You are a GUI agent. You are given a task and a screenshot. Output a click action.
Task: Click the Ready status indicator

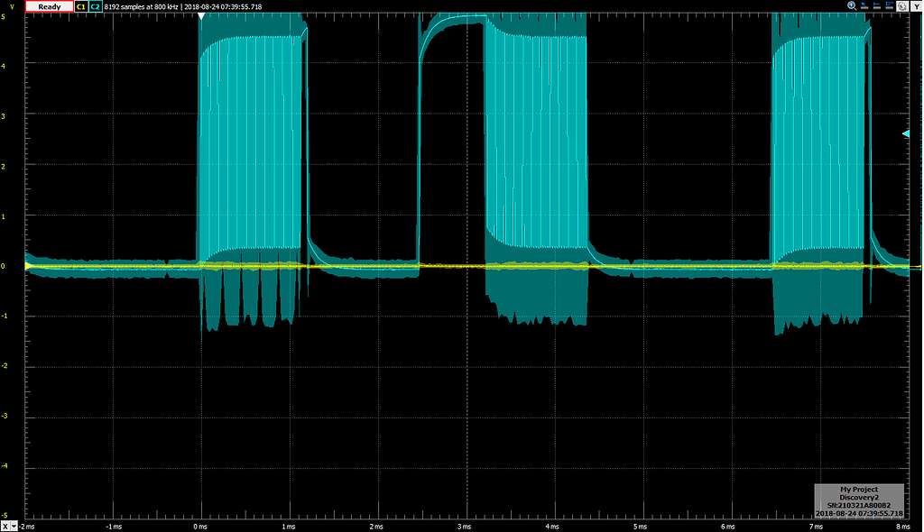click(x=49, y=5)
